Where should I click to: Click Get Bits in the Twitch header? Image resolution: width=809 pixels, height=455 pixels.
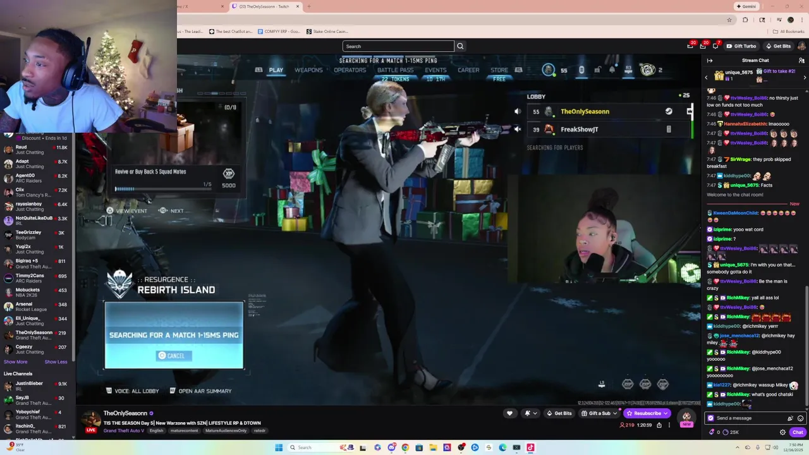click(x=778, y=46)
